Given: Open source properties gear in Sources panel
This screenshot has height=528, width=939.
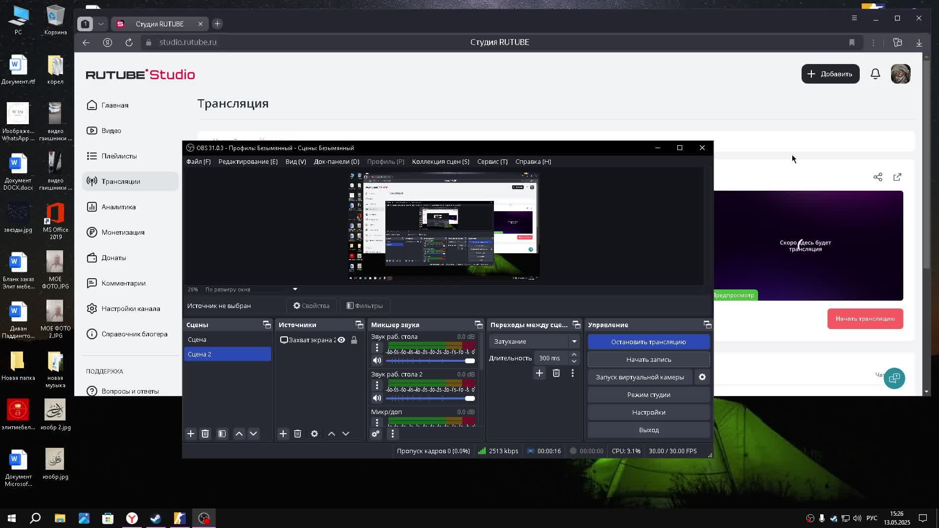Looking at the screenshot, I should pyautogui.click(x=314, y=434).
